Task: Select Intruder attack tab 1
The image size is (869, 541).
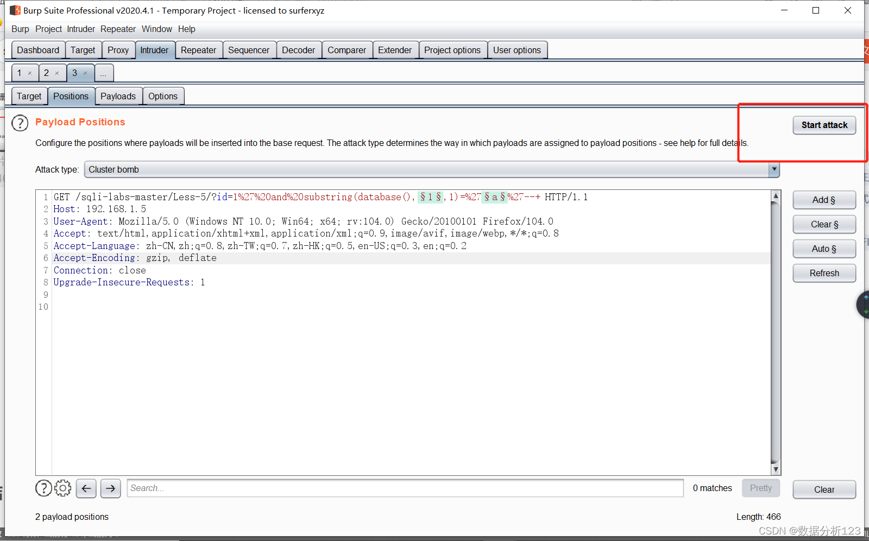Action: click(20, 73)
